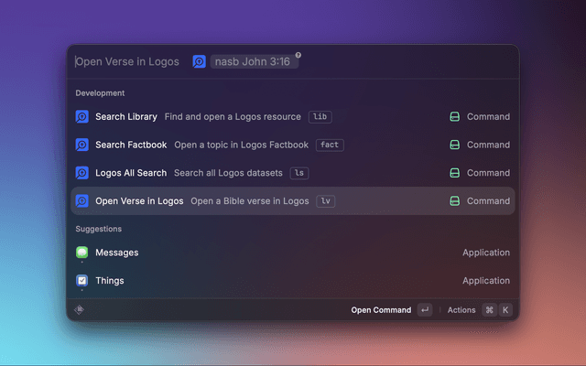
Task: Click the Logos icon beside Search Factbook
Action: click(x=82, y=145)
